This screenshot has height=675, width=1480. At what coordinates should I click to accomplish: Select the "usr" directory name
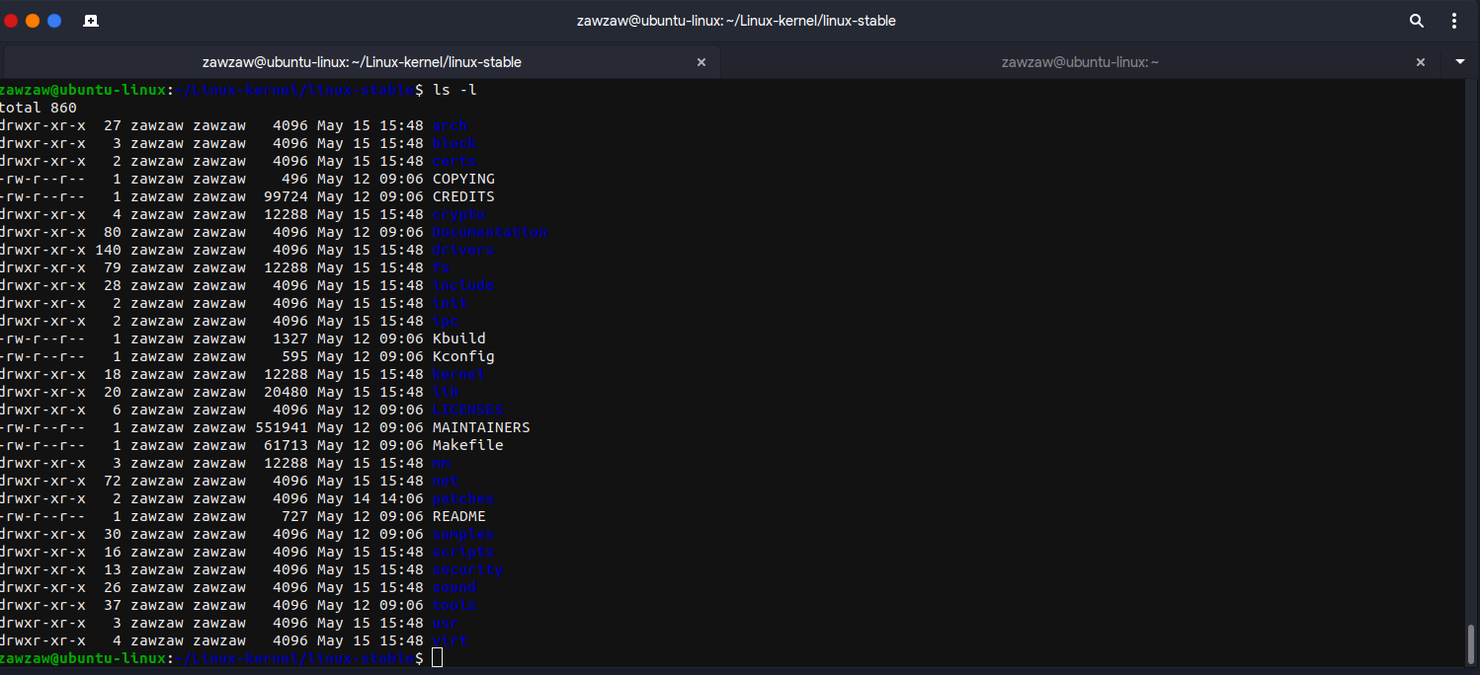[446, 623]
